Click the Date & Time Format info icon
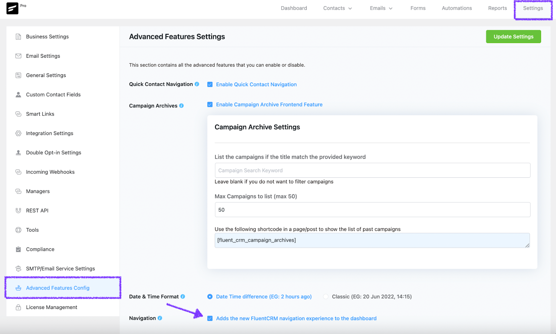Viewport: 556px width, 334px height. (183, 297)
